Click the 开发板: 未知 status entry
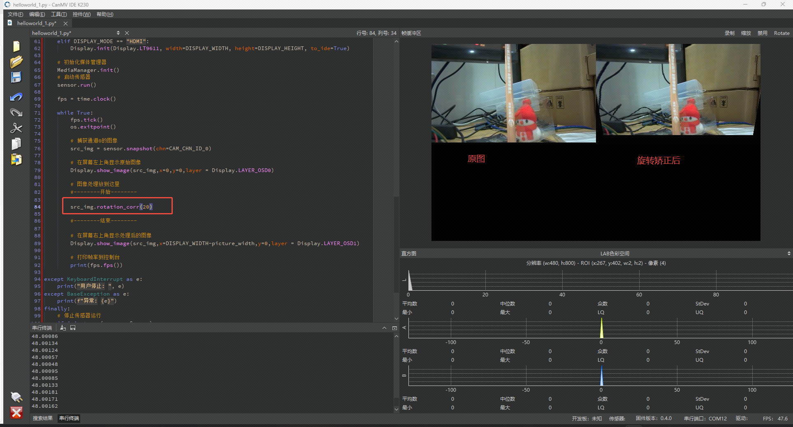Screen dimensions: 793x427 tap(587, 418)
